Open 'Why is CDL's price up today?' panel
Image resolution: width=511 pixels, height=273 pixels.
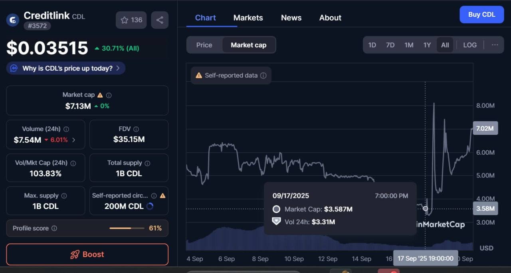[x=65, y=68]
